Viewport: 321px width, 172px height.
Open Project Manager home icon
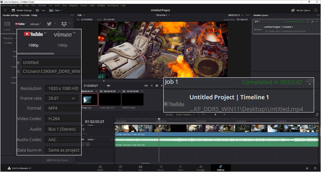click(x=307, y=168)
